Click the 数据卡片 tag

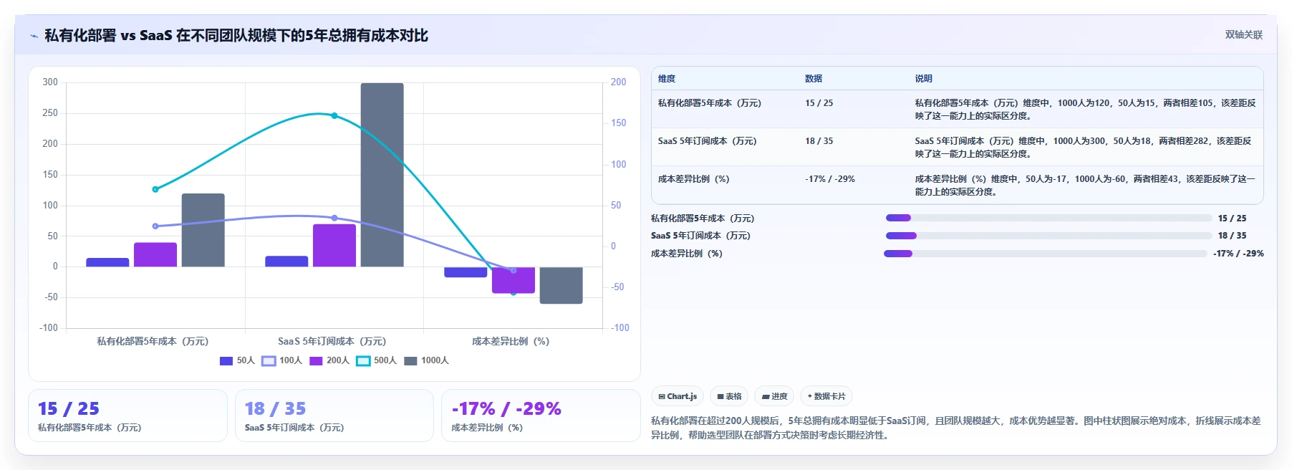coord(826,396)
